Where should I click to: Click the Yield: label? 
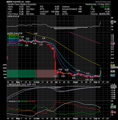pyautogui.click(x=64, y=12)
